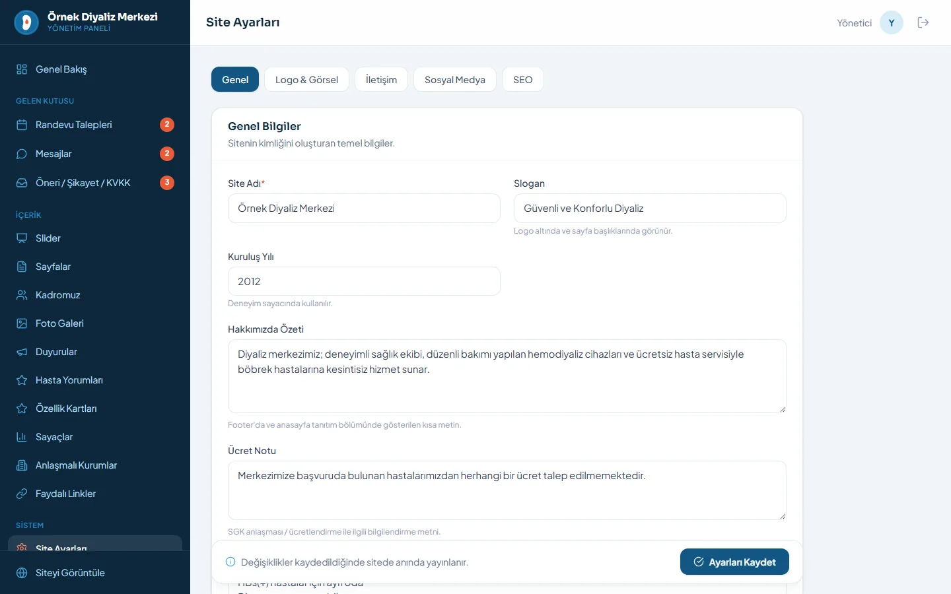Open Siteyi Görüntüle link
The height and width of the screenshot is (594, 951).
coord(95,573)
